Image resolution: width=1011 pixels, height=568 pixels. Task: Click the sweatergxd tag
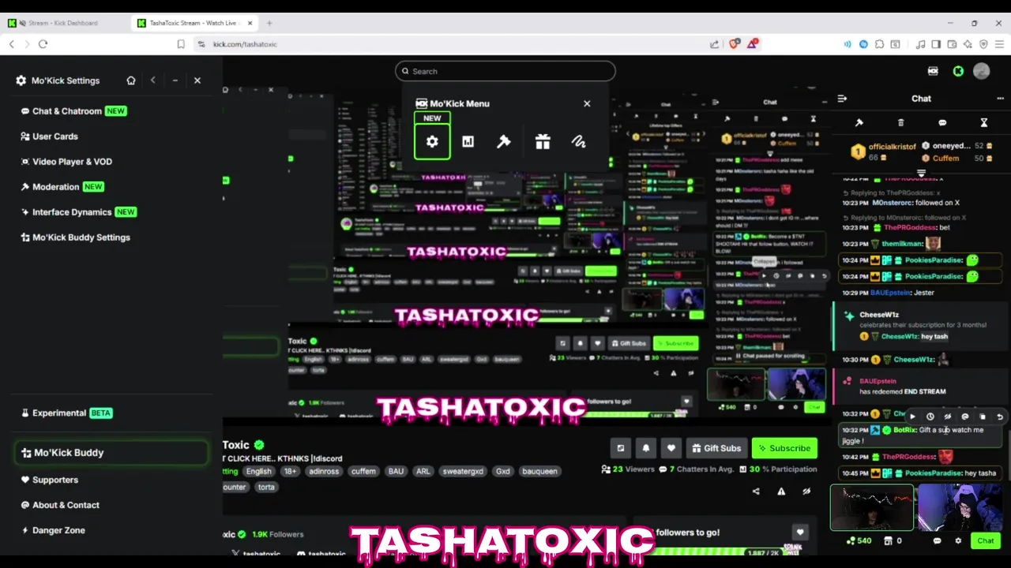point(463,471)
